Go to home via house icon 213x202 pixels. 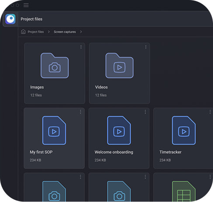tap(23, 32)
